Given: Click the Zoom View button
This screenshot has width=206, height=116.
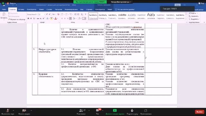Looking at the screenshot, I should click(201, 3).
